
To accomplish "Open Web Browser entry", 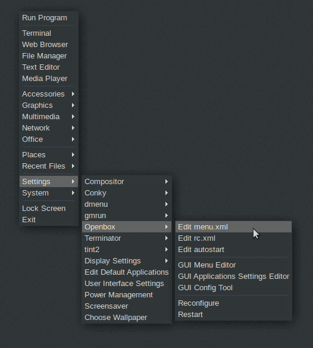I will point(49,45).
